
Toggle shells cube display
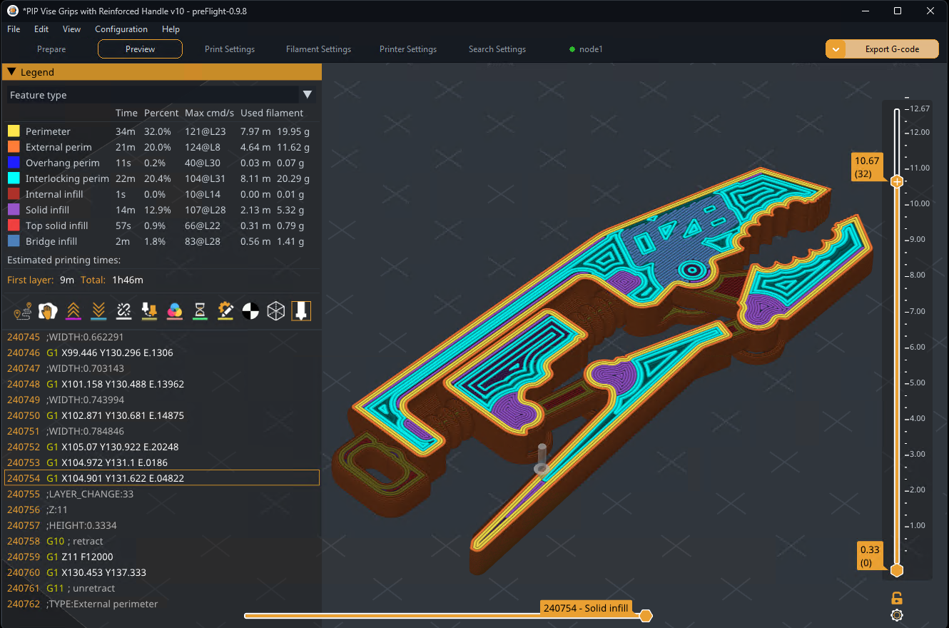click(x=275, y=310)
